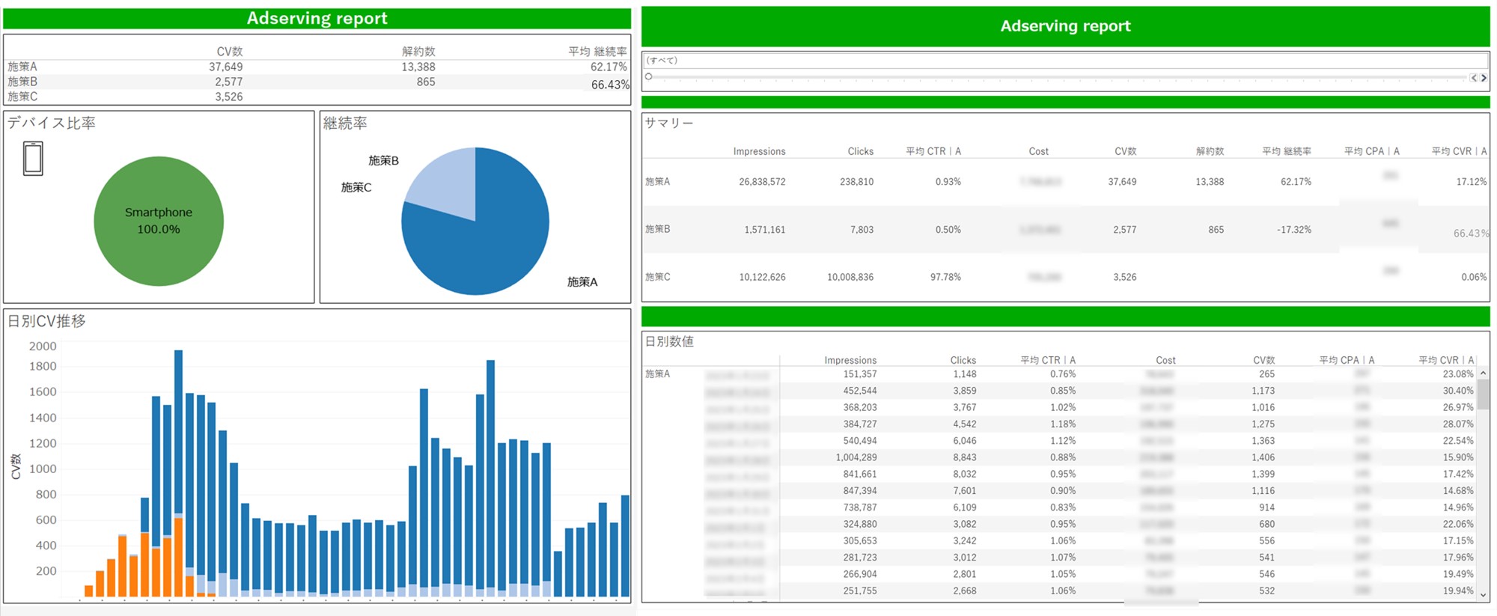Click 1,004,289 in 日別数値 table

[856, 457]
